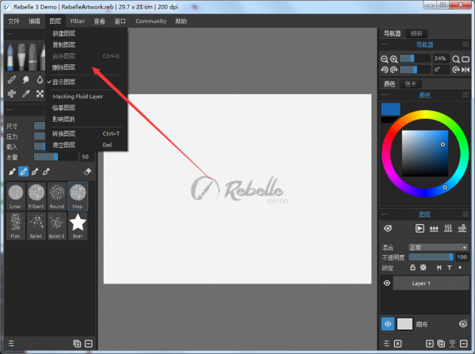Hide Layer 1 using eye icon

[x=388, y=283]
